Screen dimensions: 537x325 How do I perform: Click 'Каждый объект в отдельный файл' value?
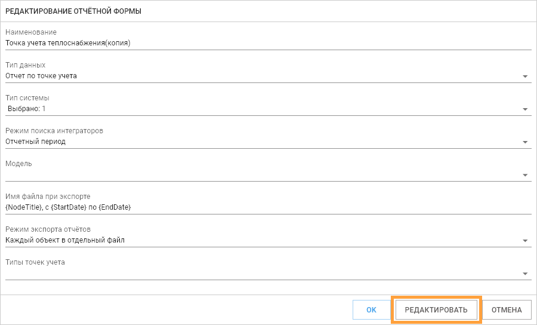click(65, 240)
